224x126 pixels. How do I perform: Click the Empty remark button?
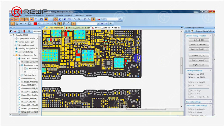point(199,65)
